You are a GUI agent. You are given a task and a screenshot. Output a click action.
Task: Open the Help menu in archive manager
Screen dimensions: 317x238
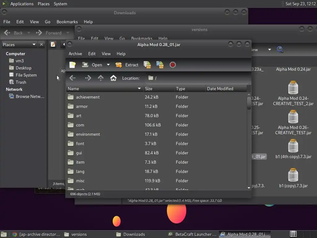tap(121, 54)
